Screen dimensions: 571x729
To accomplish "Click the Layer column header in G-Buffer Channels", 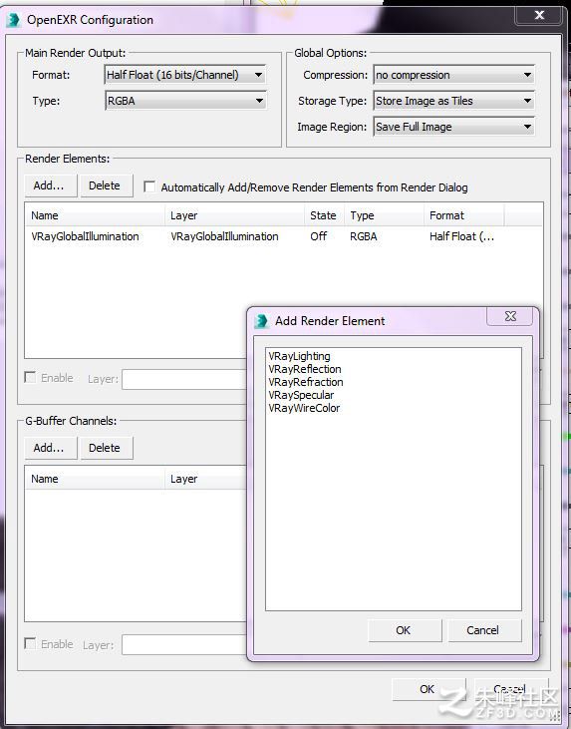I will click(x=205, y=479).
